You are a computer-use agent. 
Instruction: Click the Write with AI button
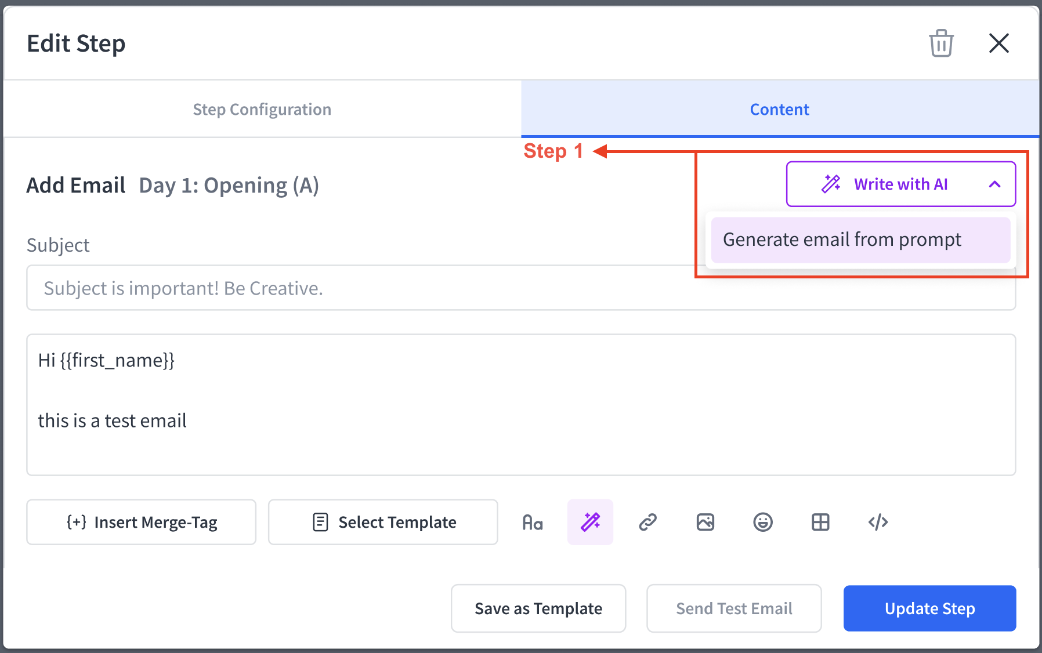click(900, 184)
